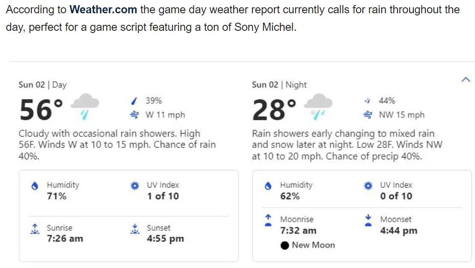
Task: Click the Sunrise icon
Action: [35, 229]
